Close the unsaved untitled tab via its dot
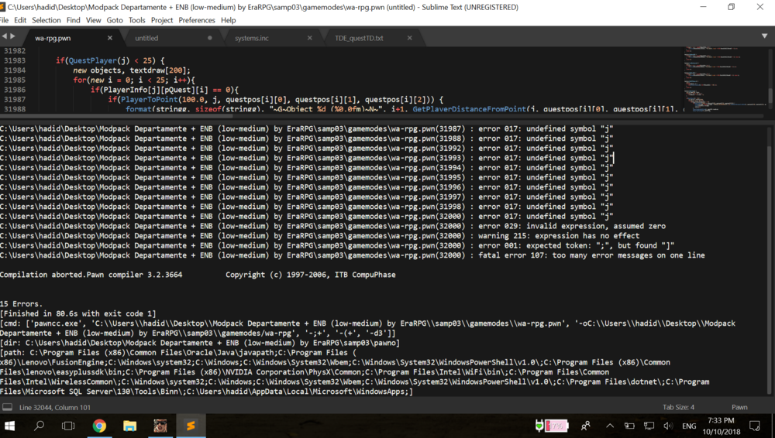 (x=209, y=38)
